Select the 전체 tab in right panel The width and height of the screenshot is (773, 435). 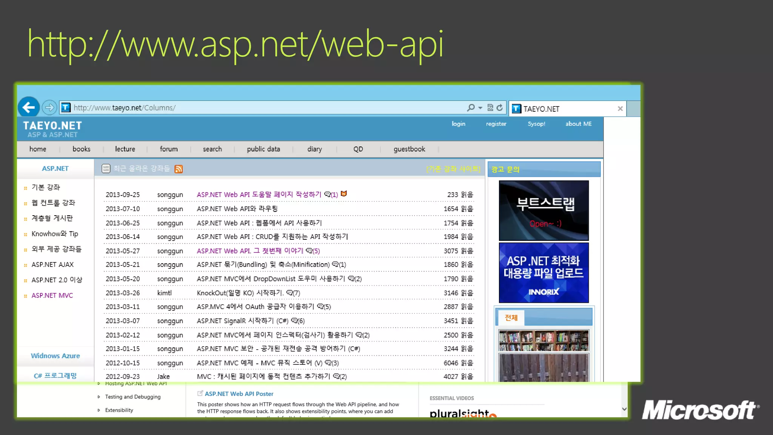click(511, 318)
